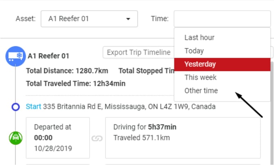Click the A1 Reefer 01 trip heading
This screenshot has width=274, height=165.
[x=48, y=56]
